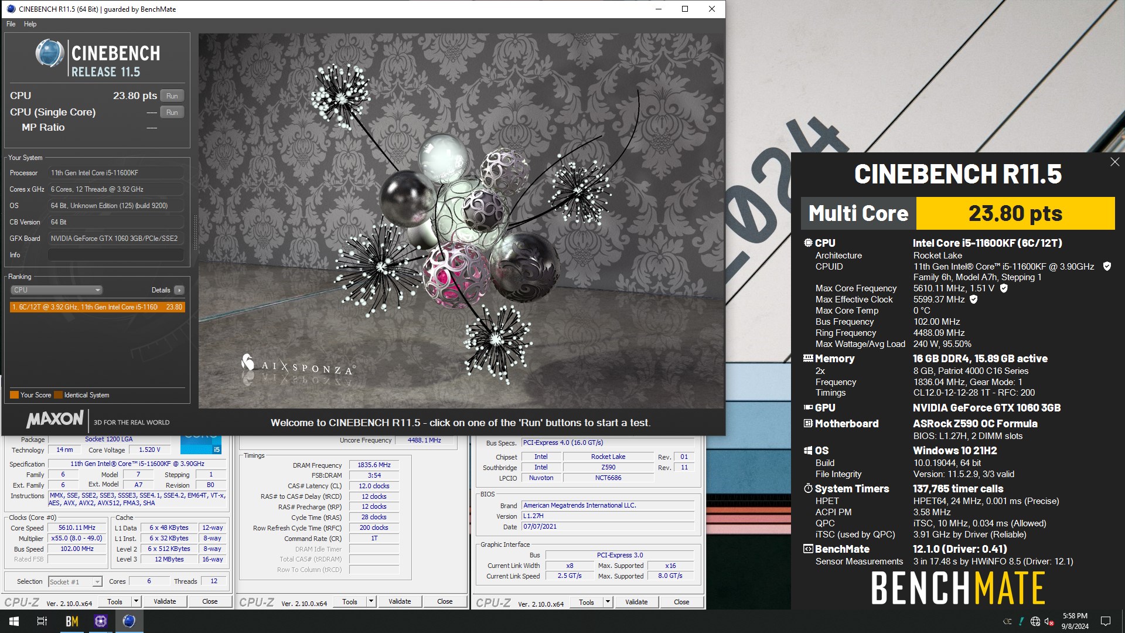Image resolution: width=1125 pixels, height=633 pixels.
Task: Click the Cores x GHz field value
Action: coord(116,189)
